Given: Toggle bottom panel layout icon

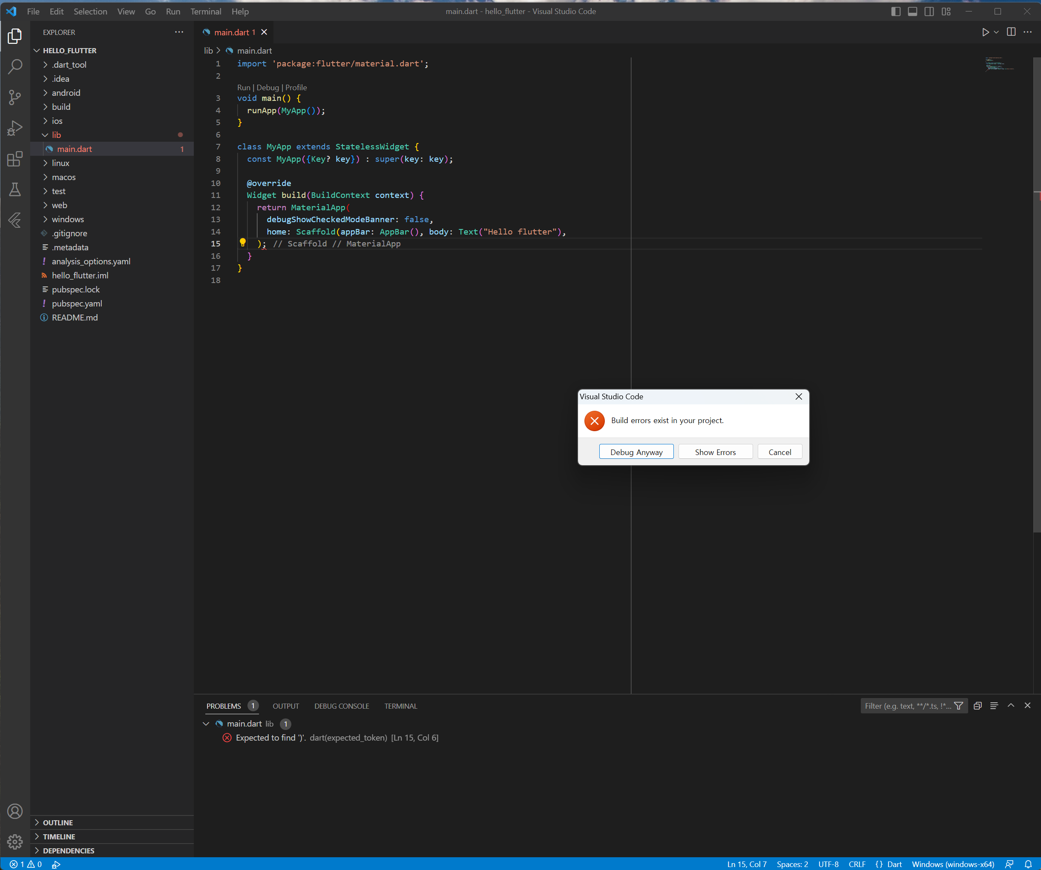Looking at the screenshot, I should point(913,11).
